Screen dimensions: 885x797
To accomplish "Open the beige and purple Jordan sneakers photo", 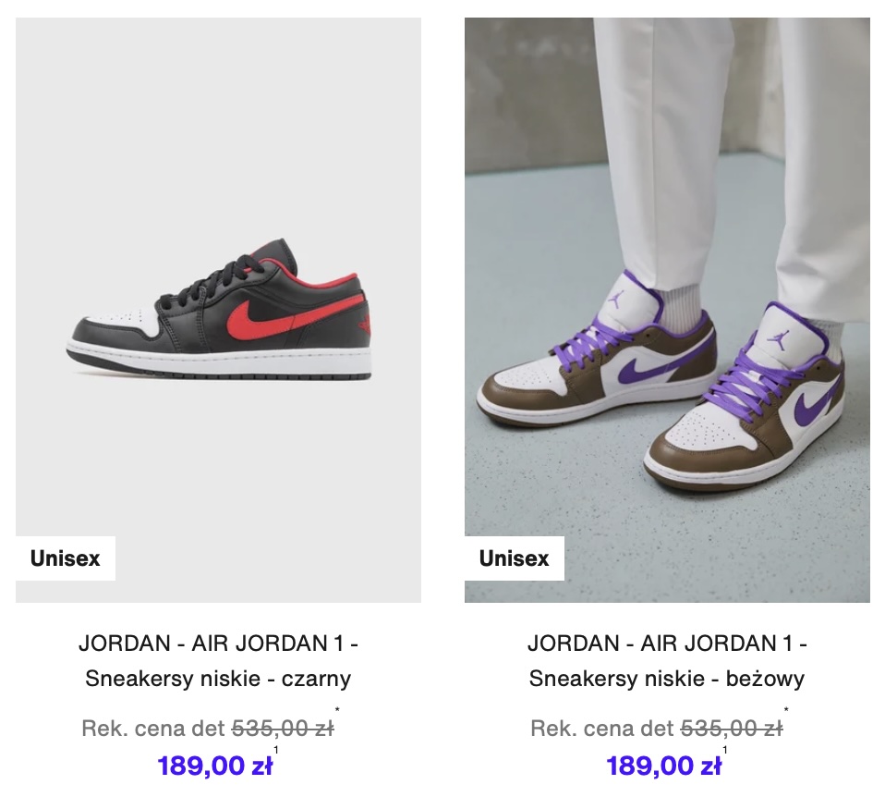I will (667, 310).
